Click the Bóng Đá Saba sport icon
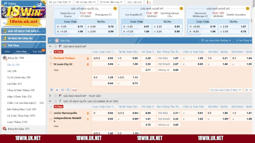Screen dimensions: 255x143 coord(4,129)
